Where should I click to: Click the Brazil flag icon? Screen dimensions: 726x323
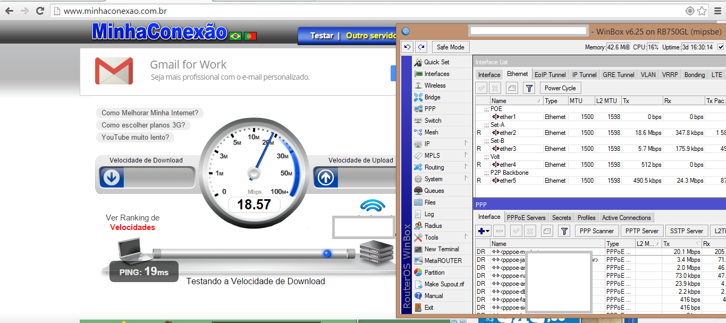click(x=235, y=36)
